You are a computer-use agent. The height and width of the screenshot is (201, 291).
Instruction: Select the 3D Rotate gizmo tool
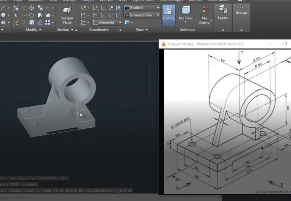click(24, 15)
